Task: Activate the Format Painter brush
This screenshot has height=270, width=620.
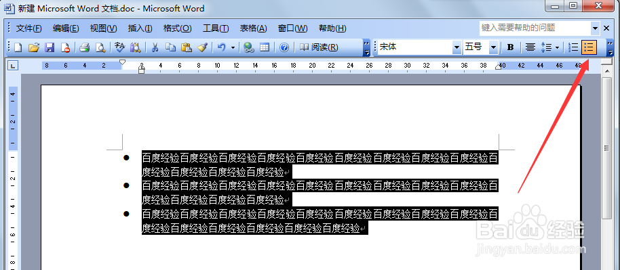Action: tap(202, 48)
